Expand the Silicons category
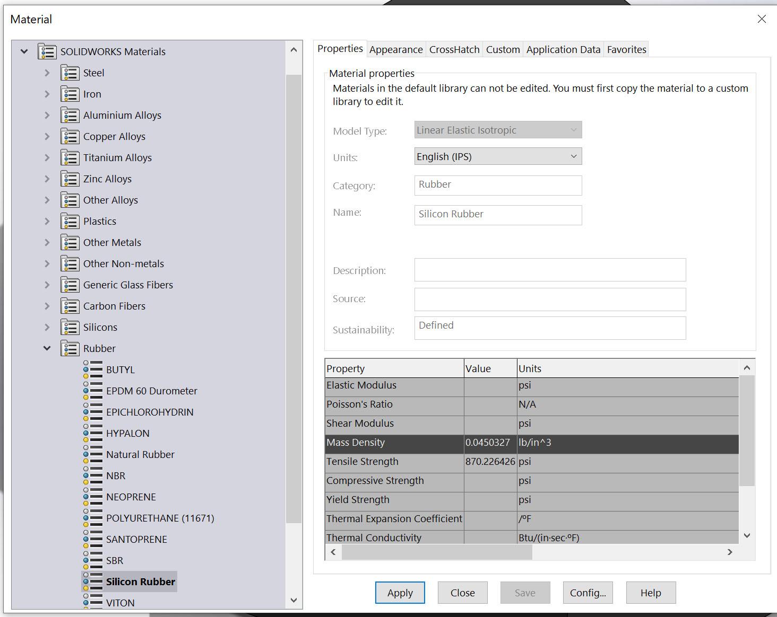Image resolution: width=777 pixels, height=617 pixels. (x=47, y=327)
